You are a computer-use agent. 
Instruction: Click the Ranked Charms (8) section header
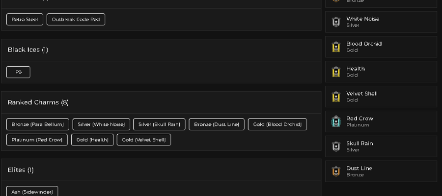click(x=38, y=102)
